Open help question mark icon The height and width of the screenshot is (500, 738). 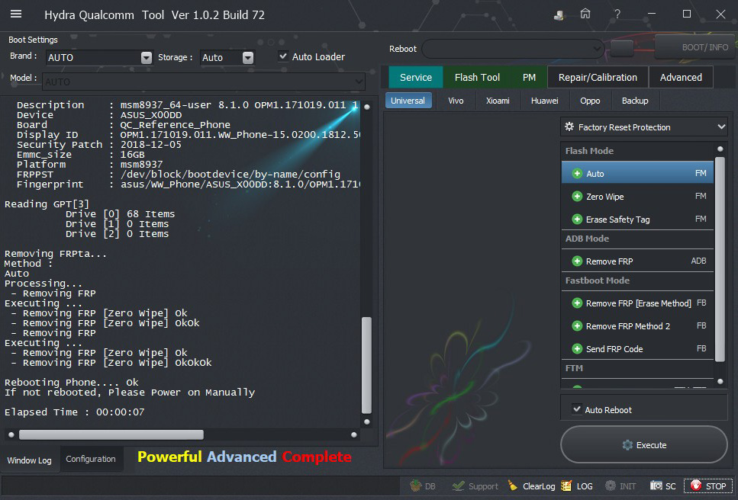coord(617,14)
